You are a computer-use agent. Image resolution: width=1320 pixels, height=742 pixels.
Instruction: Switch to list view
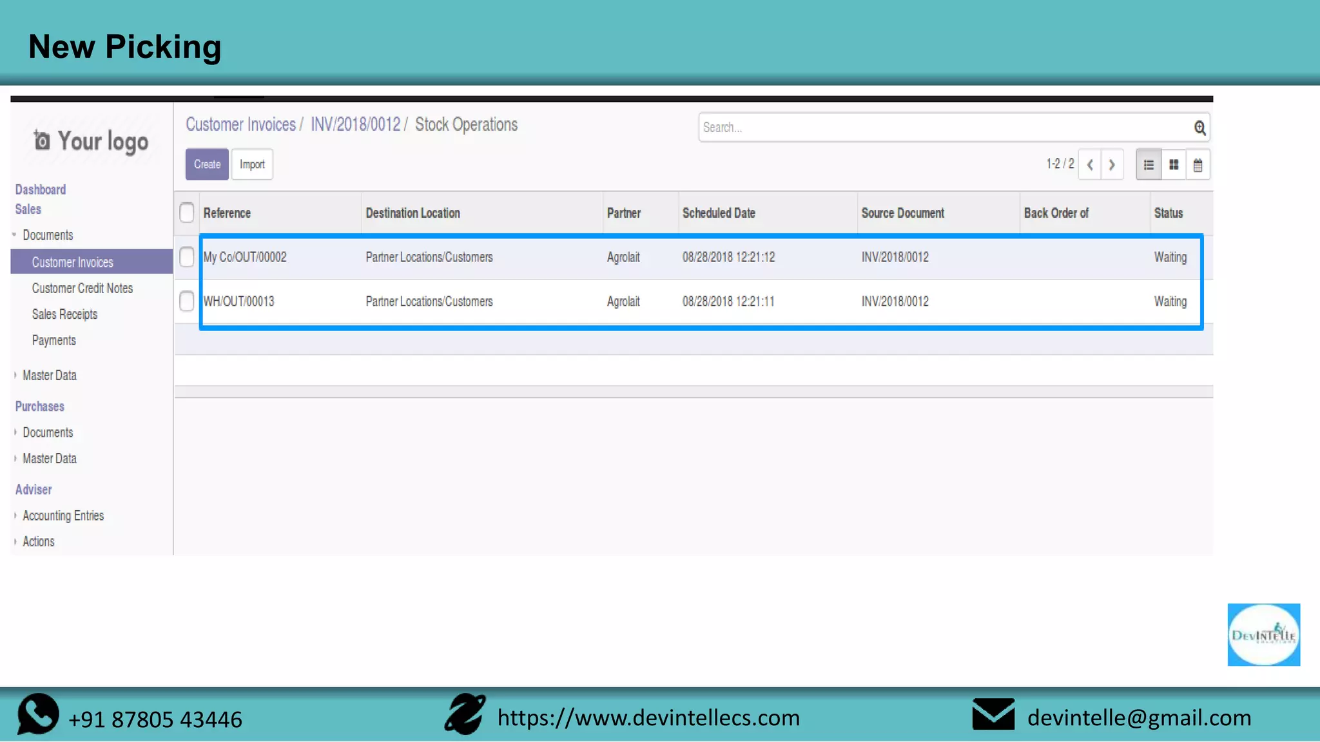tap(1149, 165)
